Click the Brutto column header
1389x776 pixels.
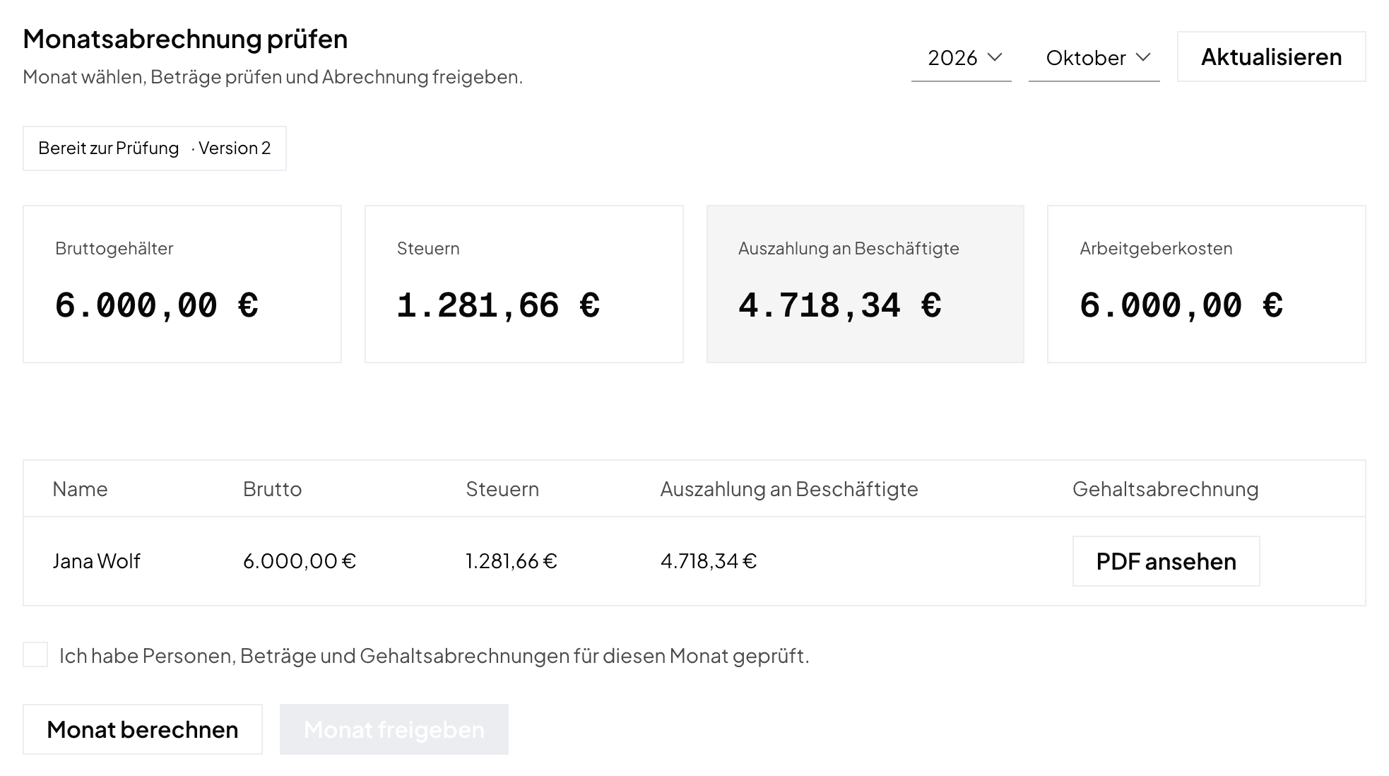point(272,489)
